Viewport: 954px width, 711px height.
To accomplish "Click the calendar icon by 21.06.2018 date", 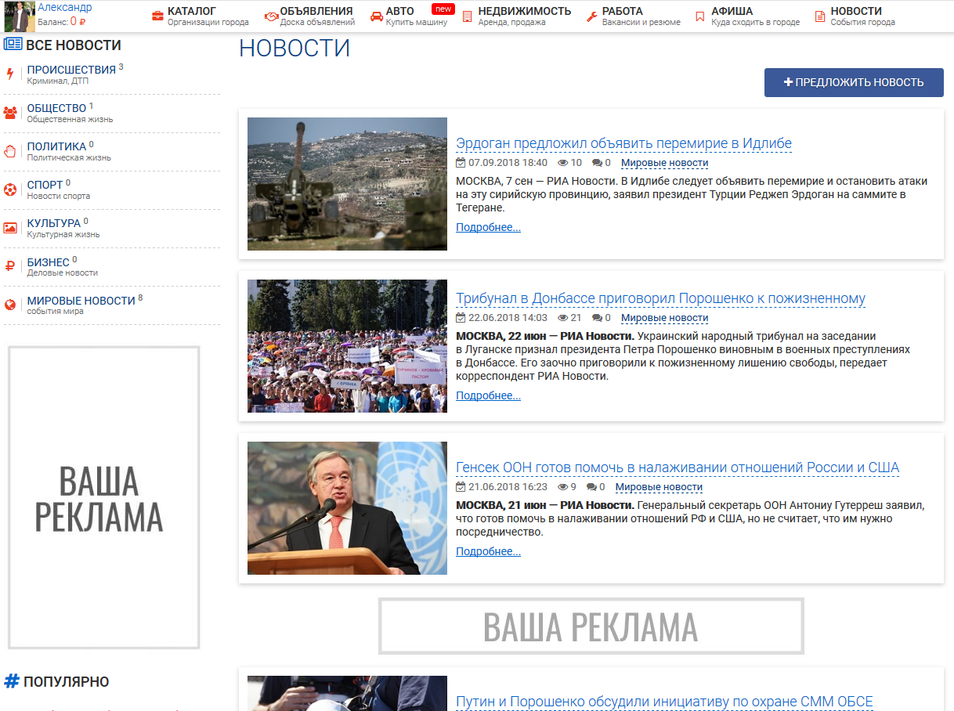I will click(461, 487).
